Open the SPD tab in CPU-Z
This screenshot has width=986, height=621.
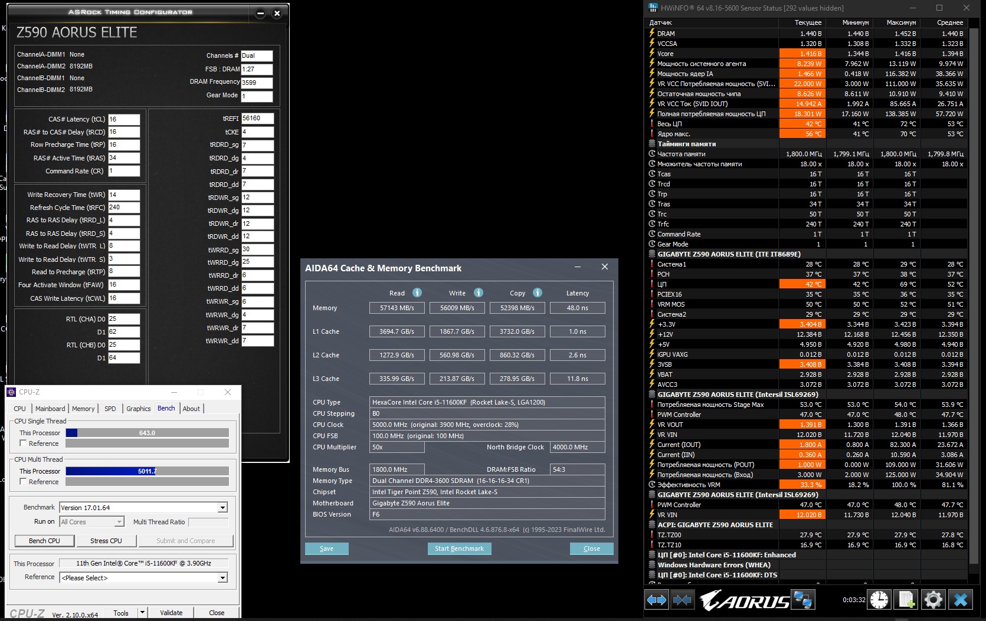(x=110, y=409)
